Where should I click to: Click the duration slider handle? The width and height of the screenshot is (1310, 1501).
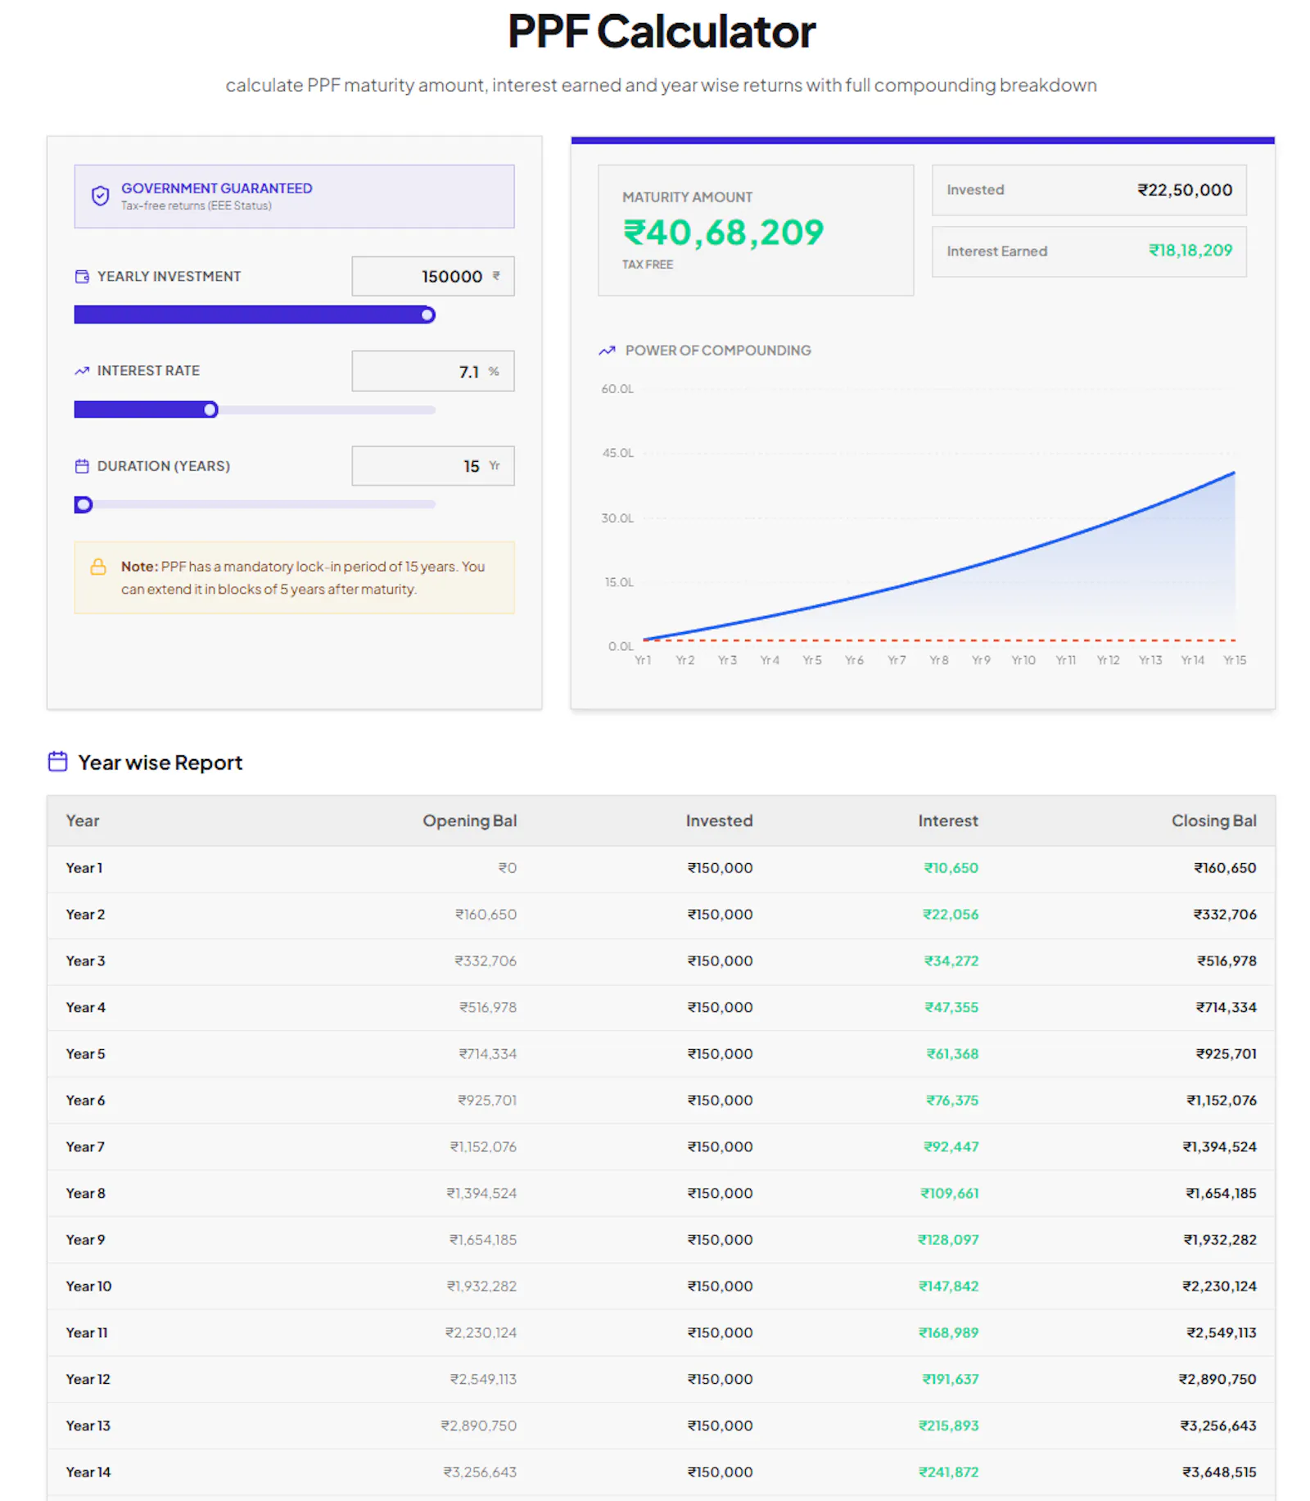pyautogui.click(x=83, y=504)
